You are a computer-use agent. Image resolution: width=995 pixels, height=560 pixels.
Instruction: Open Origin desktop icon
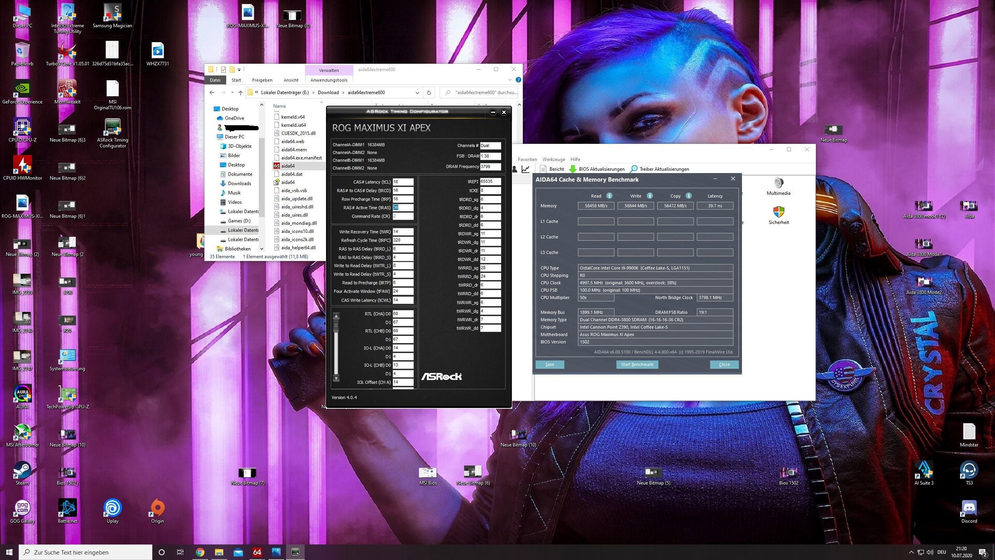tap(157, 512)
